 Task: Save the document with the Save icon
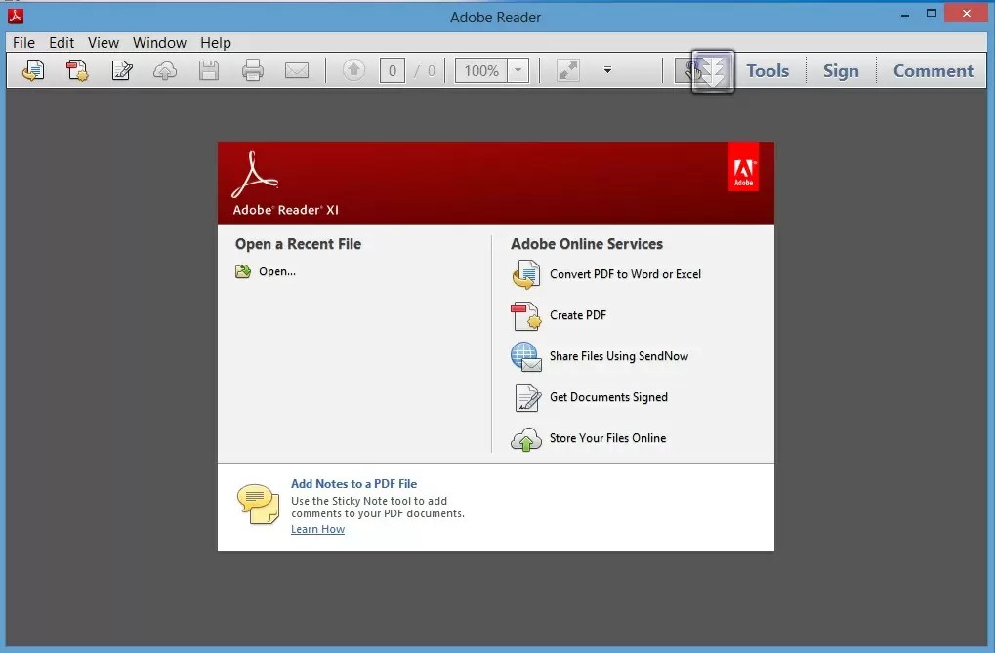pyautogui.click(x=209, y=70)
